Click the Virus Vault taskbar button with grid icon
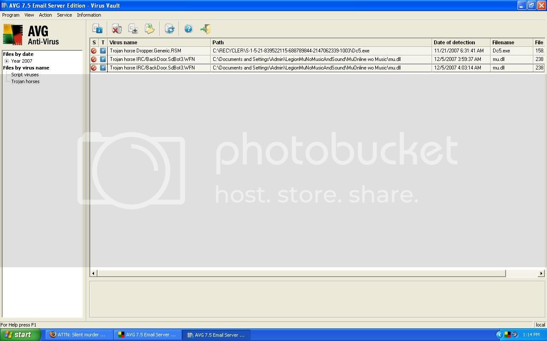This screenshot has width=547, height=341. pos(216,335)
